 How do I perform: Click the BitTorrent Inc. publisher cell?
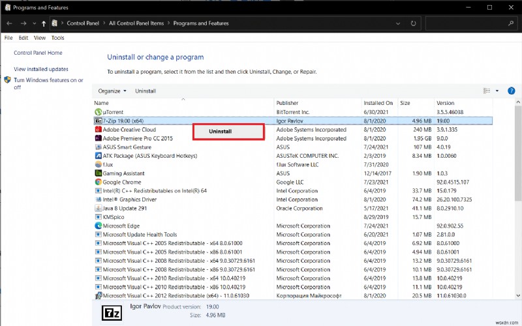point(292,112)
